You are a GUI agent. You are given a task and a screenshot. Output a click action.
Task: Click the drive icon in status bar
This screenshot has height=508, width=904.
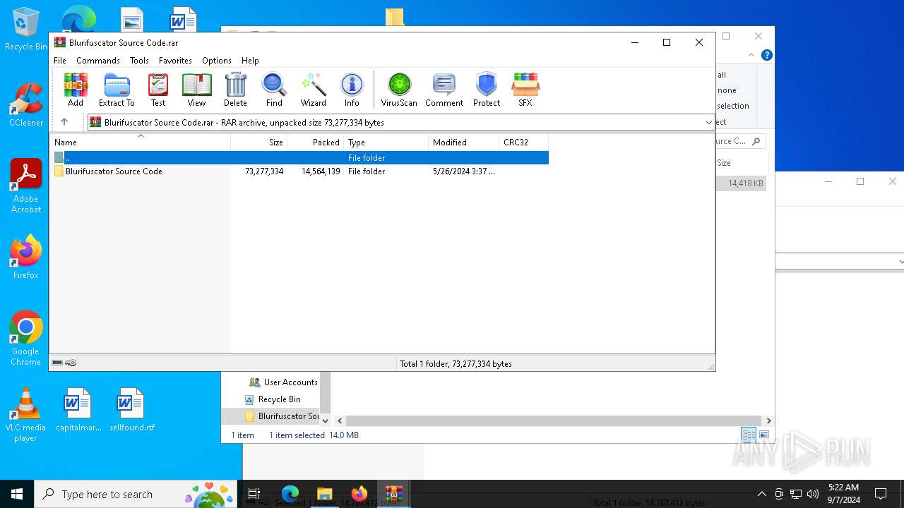click(x=57, y=363)
